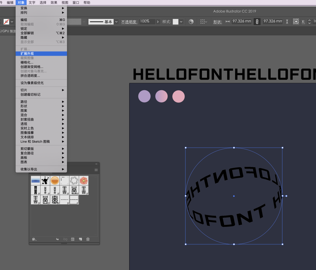This screenshot has height=270, width=316.
Task: Delete symbol using the trash icon
Action: pyautogui.click(x=88, y=239)
